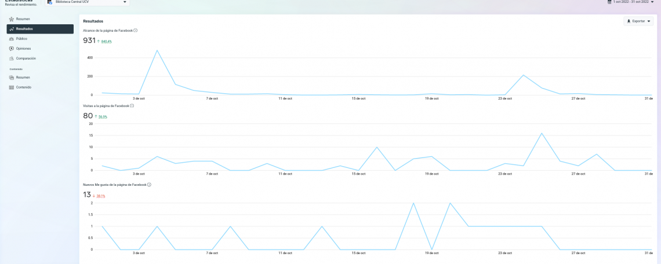Click the Nuevos Me gusta de la página title
The height and width of the screenshot is (264, 661).
pos(115,185)
